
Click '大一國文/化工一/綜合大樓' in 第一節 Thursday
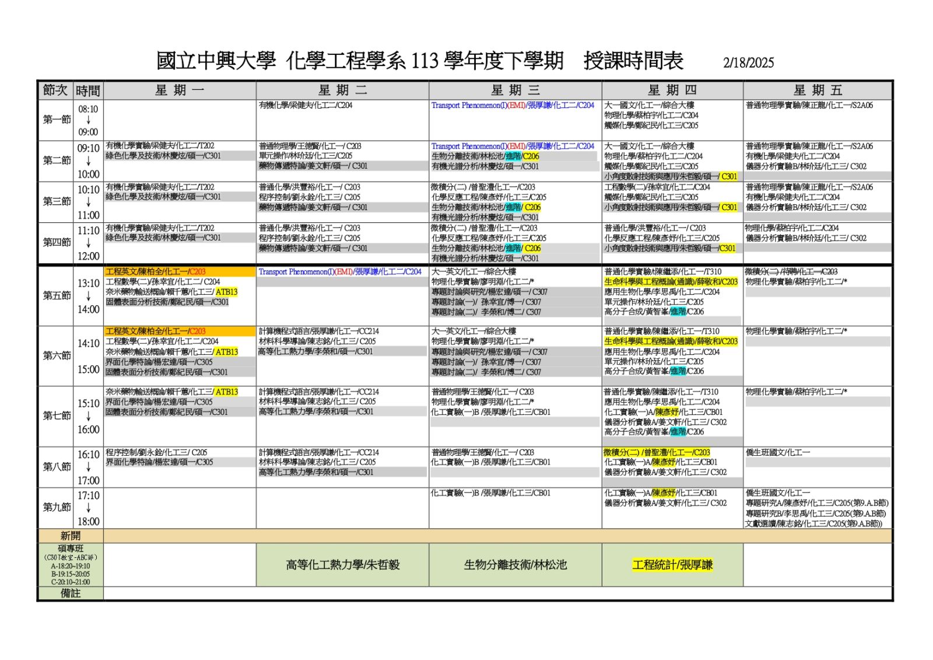click(x=649, y=106)
